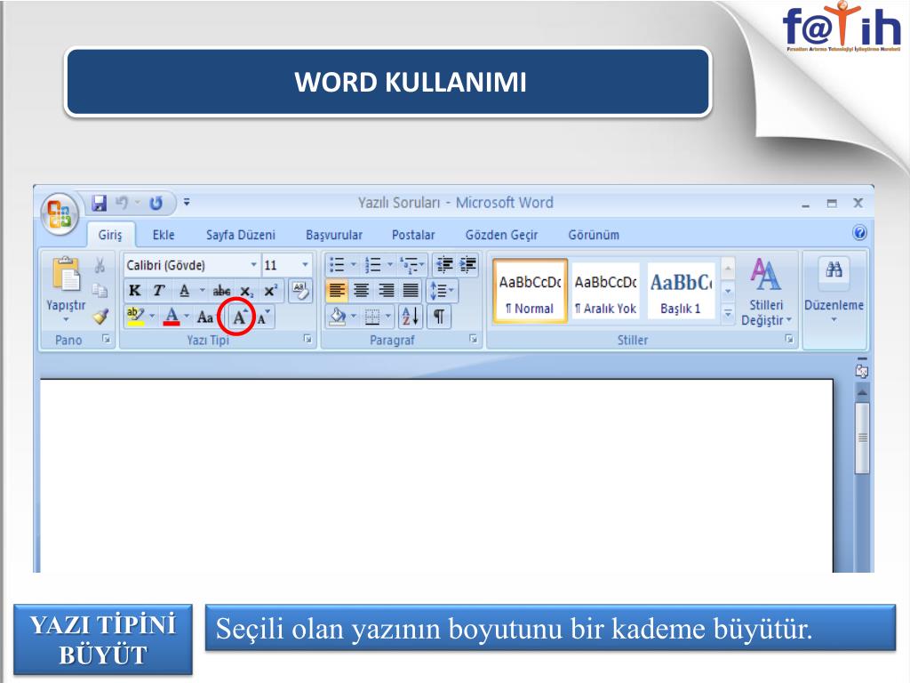The height and width of the screenshot is (683, 910).
Task: Align text left
Action: [337, 290]
